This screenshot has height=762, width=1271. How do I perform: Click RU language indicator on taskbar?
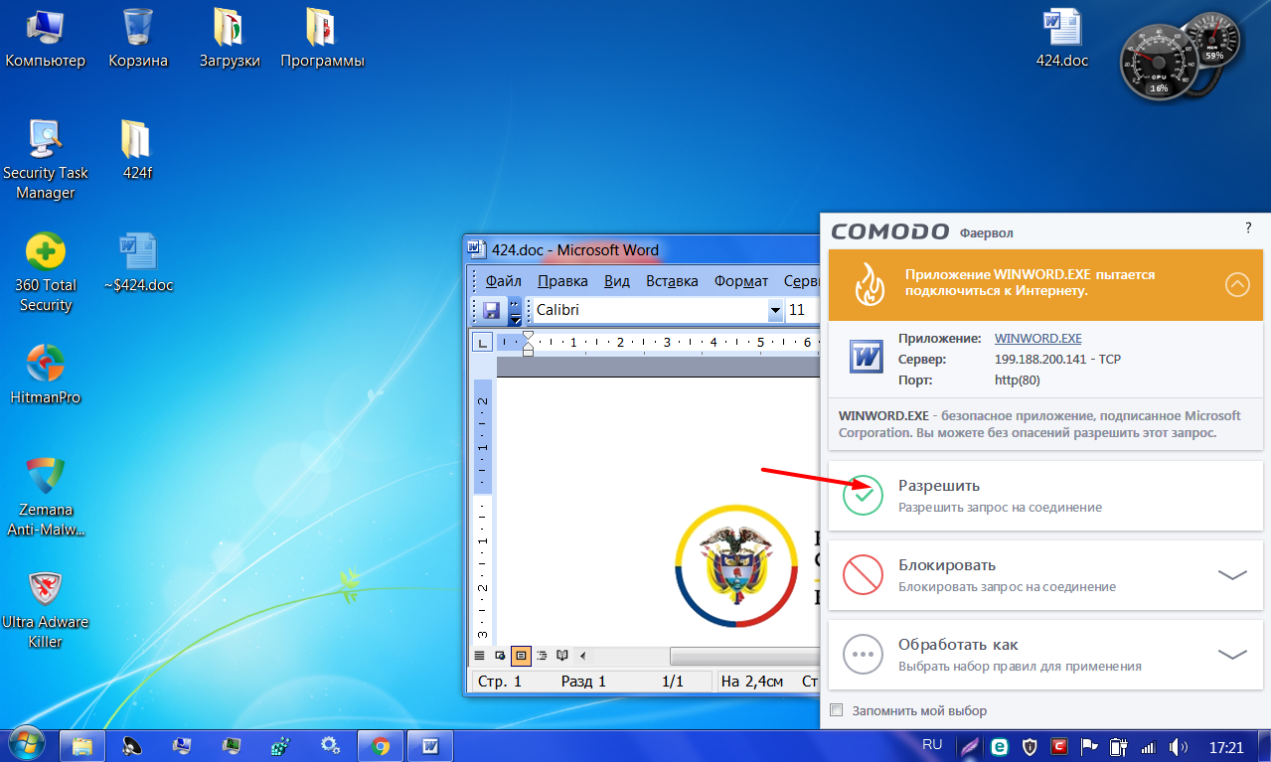[x=932, y=744]
